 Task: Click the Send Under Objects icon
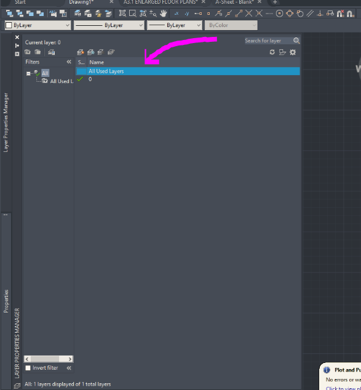[x=40, y=14]
